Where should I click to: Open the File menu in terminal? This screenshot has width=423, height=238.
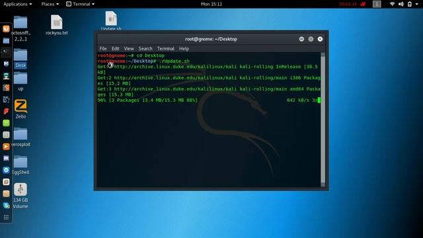(x=103, y=48)
